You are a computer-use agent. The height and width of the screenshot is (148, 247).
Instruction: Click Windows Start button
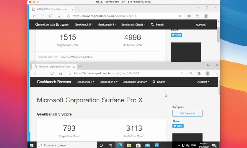(x=32, y=145)
